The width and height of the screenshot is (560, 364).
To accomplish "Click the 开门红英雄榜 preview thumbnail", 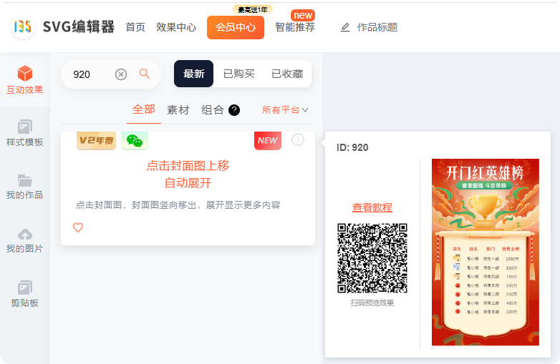I will 486,252.
